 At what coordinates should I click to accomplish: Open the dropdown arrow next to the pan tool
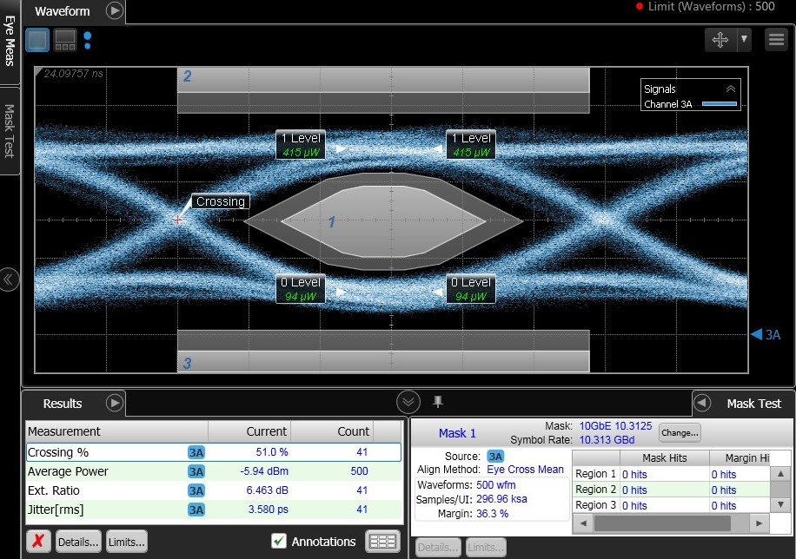744,40
